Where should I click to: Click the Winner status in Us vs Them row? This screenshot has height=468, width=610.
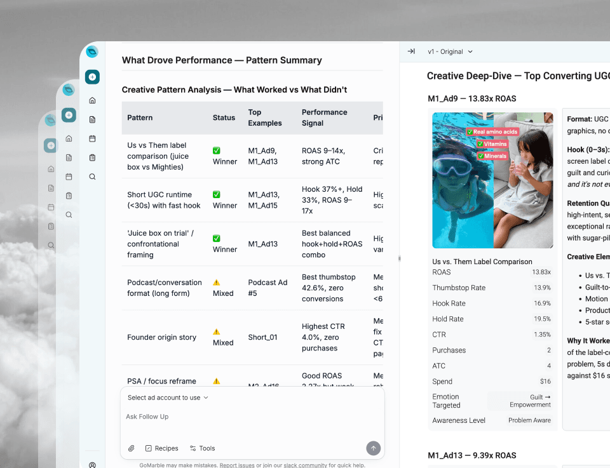tap(225, 156)
